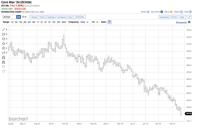This screenshot has width=197, height=131.
Task: Open Alerts link
Action: [168, 12]
